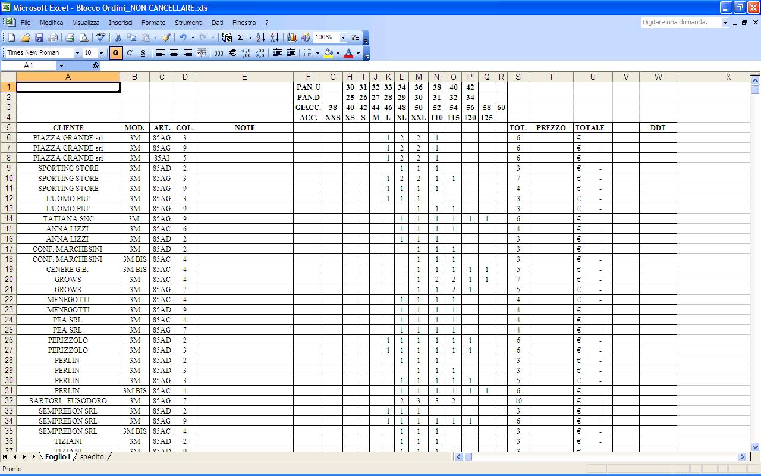Expand the zoom 100% dropdown
761x476 pixels.
343,37
